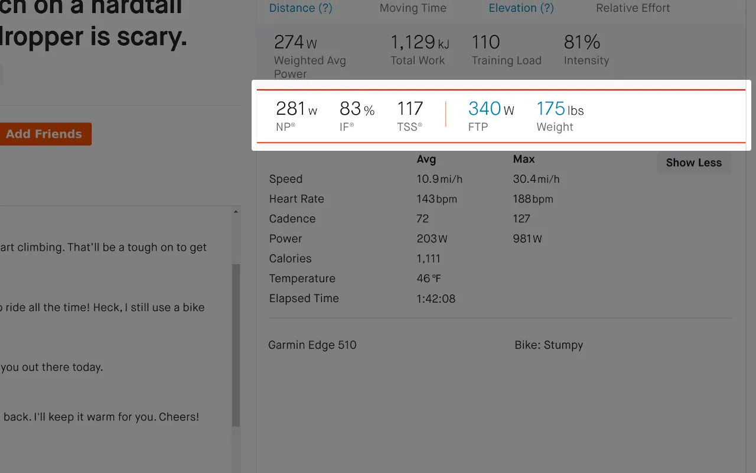Click the 110 Training Load stat
The image size is (756, 473).
point(485,43)
